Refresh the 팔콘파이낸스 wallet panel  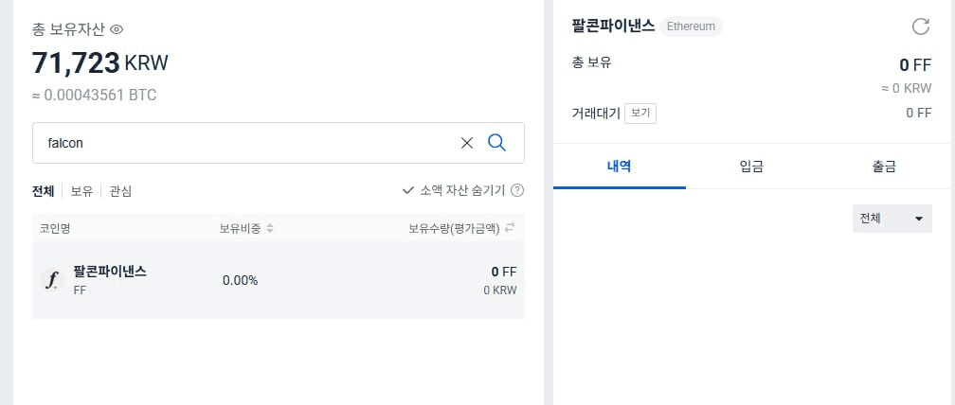coord(920,26)
